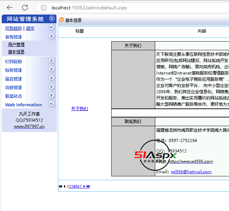
Task: Reload the page with the refresh icon
Action: pyautogui.click(x=25, y=8)
